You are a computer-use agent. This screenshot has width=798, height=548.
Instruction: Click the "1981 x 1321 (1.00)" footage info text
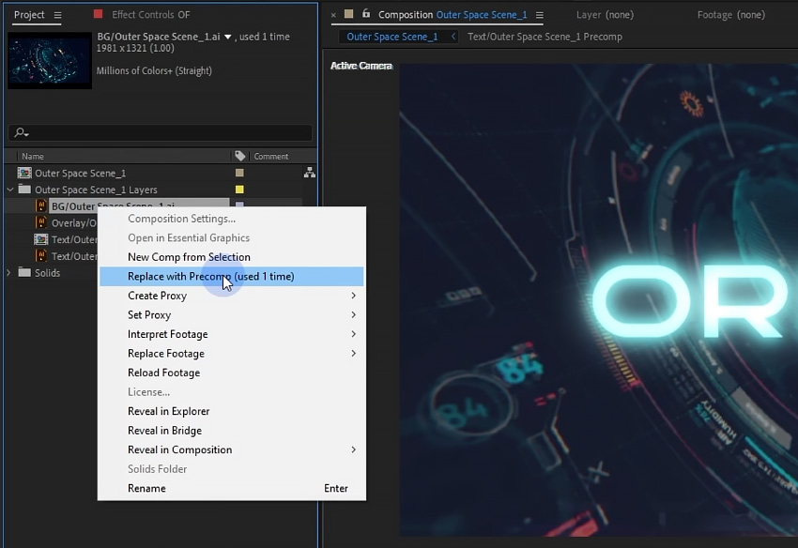pos(135,49)
